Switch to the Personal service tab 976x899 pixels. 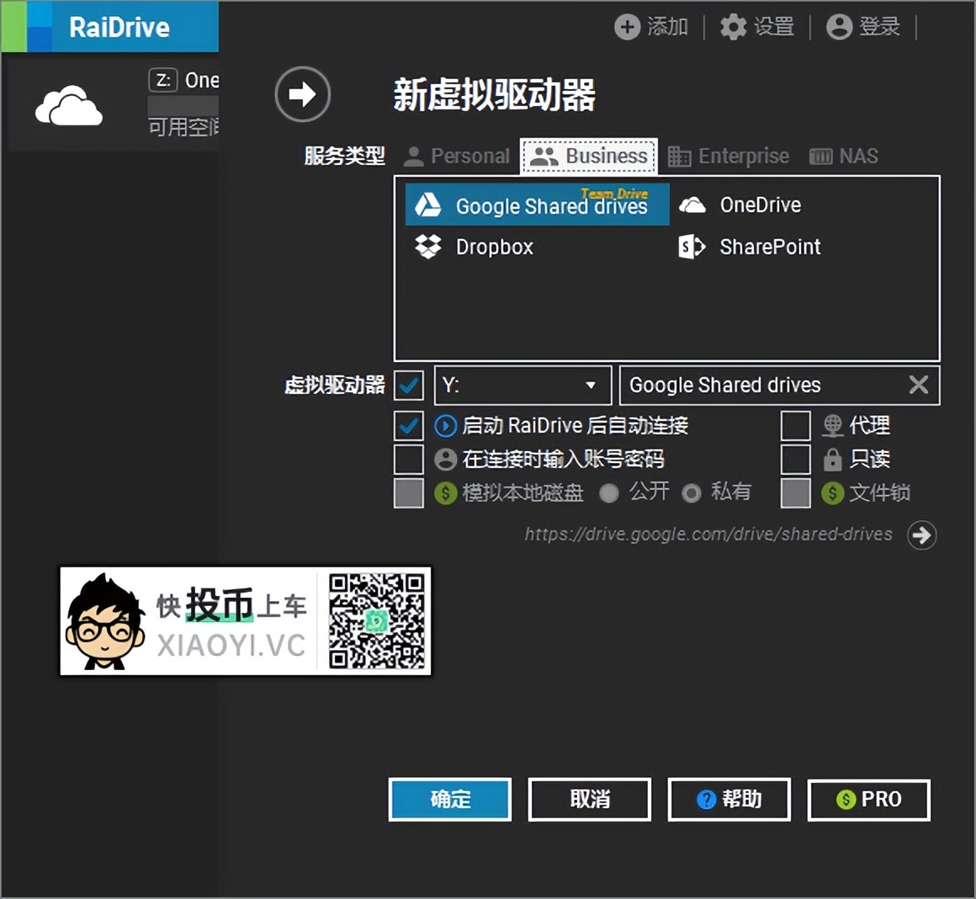457,156
